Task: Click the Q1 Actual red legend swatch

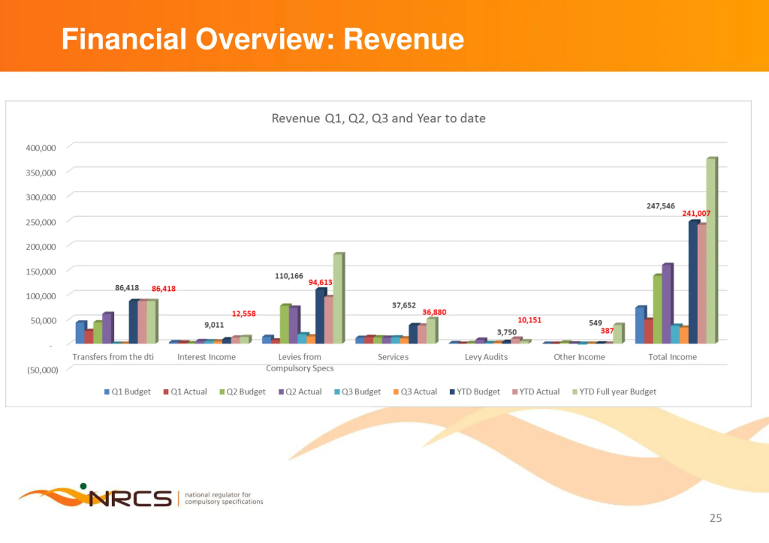Action: (166, 392)
